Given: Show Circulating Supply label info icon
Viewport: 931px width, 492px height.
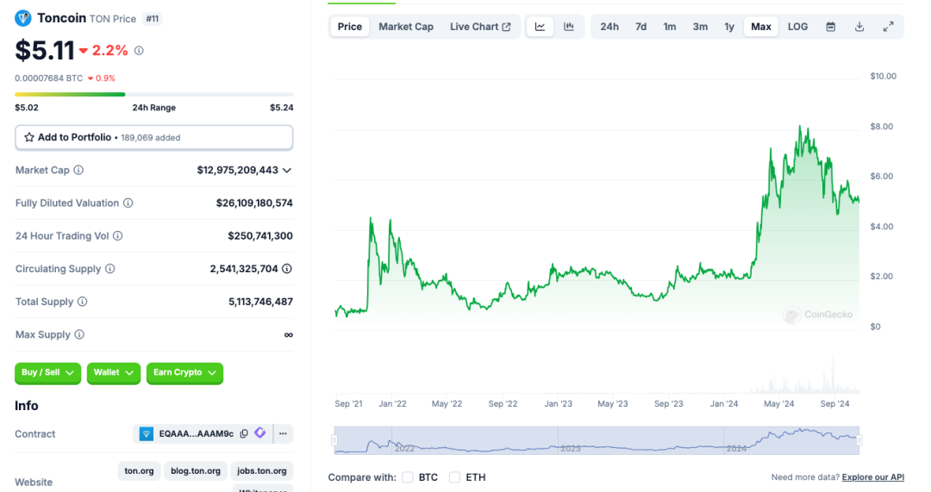Looking at the screenshot, I should click(x=109, y=269).
